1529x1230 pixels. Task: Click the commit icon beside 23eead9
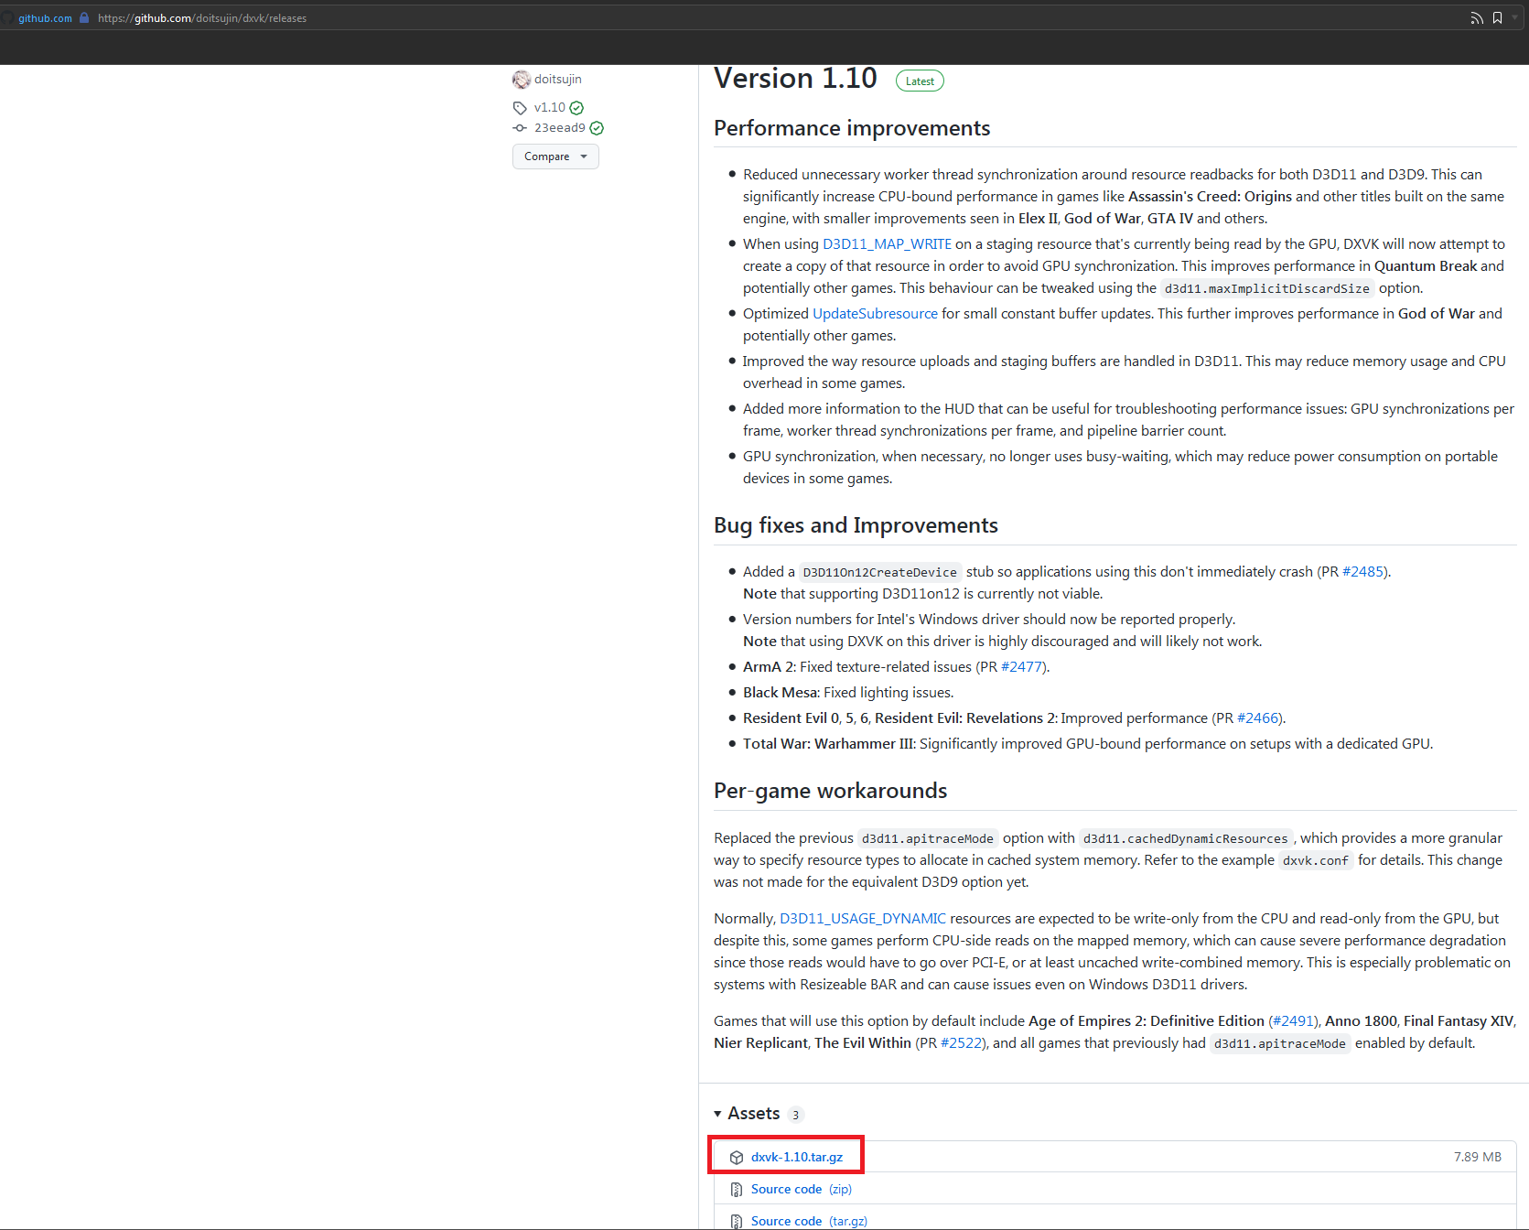[x=520, y=128]
